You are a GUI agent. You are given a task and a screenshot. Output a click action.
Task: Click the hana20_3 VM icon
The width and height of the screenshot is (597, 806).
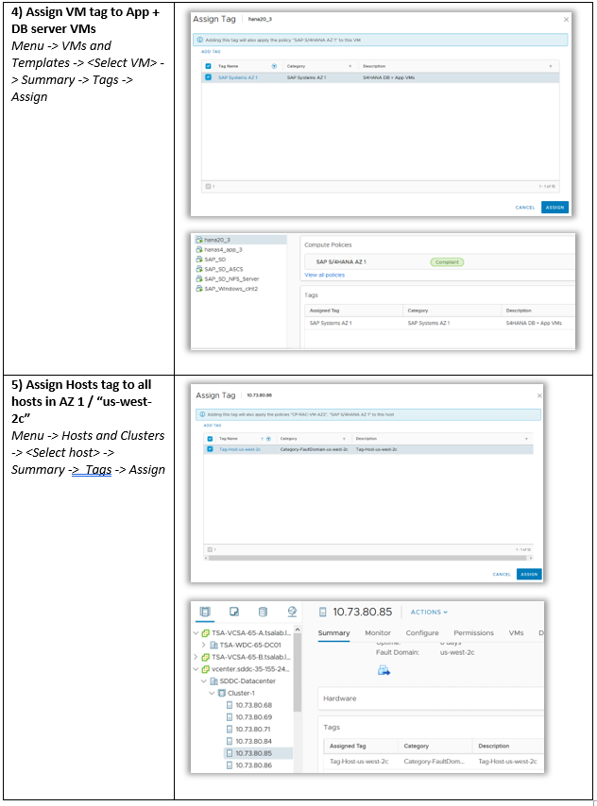pos(199,240)
